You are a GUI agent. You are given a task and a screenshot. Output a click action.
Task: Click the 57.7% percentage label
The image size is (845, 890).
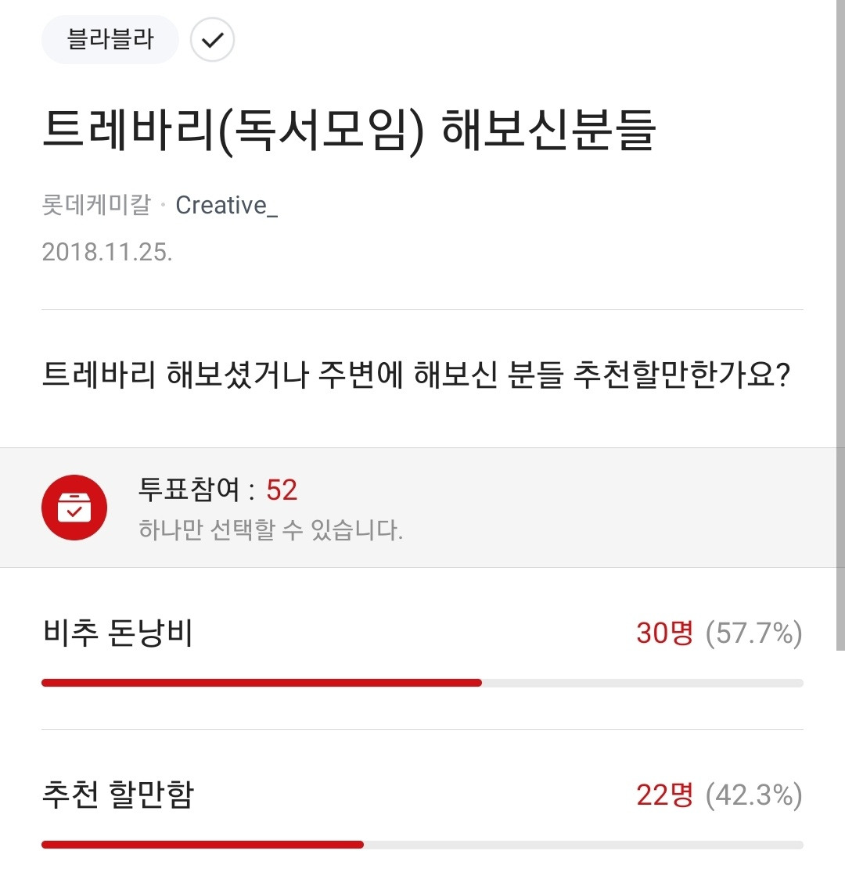point(754,633)
